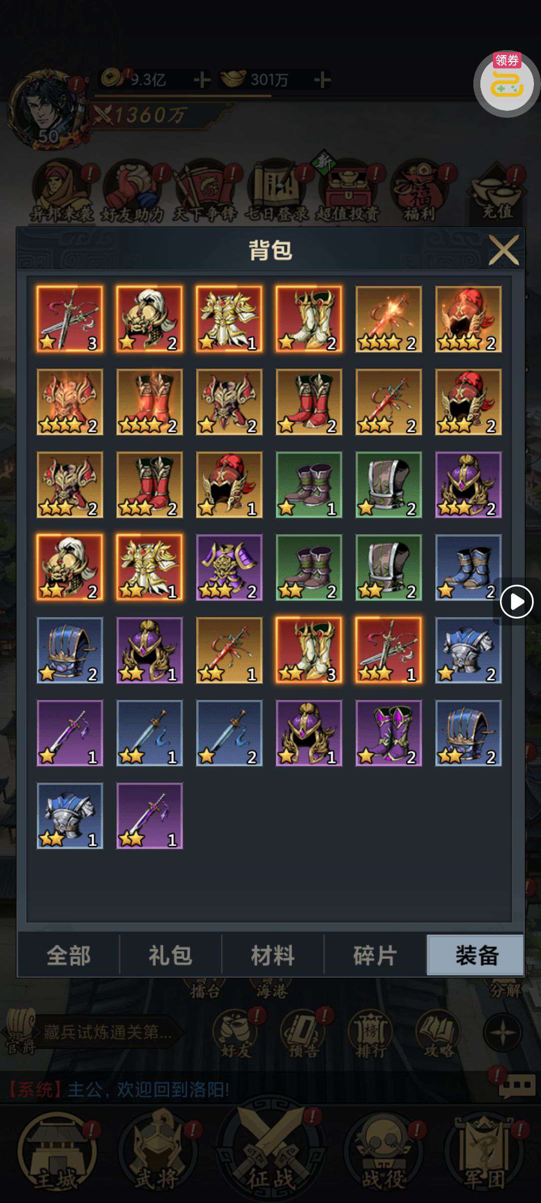Select the 装备 tab
541x1203 pixels.
pos(475,955)
